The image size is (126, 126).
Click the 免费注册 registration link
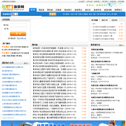pyautogui.click(x=23, y=38)
